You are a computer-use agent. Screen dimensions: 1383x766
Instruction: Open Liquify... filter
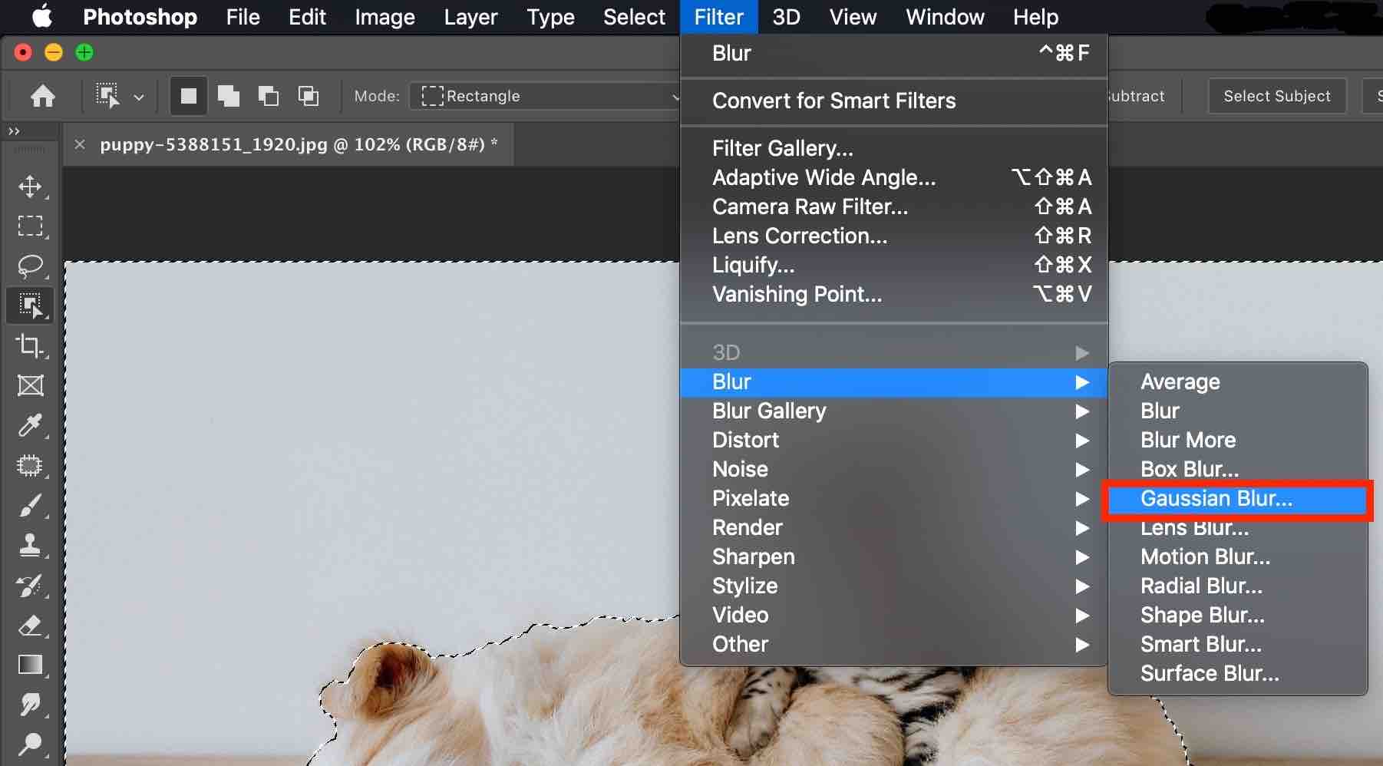coord(893,265)
